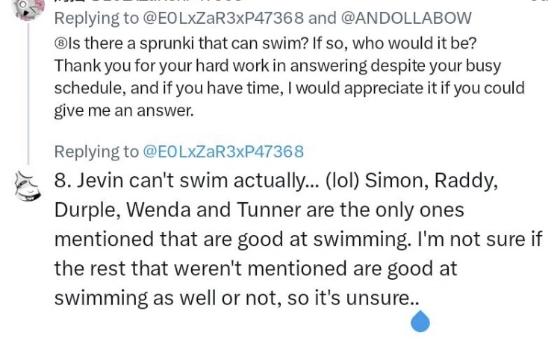560x338 pixels.
Task: Open the first commenter's pink-gray avatar
Action: 28,9
